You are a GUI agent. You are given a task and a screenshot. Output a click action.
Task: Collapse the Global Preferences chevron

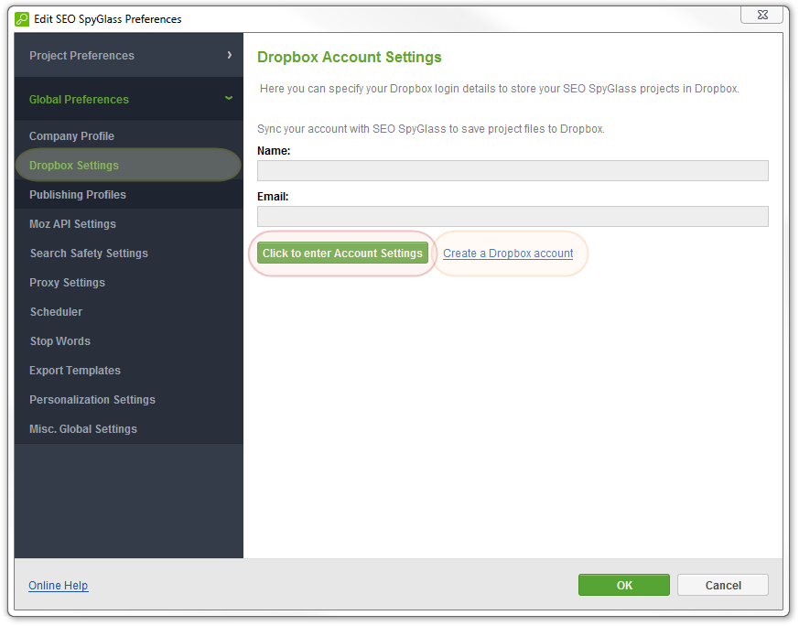tap(229, 98)
